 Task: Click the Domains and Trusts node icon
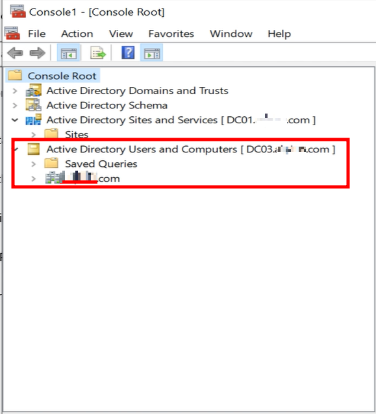click(34, 90)
